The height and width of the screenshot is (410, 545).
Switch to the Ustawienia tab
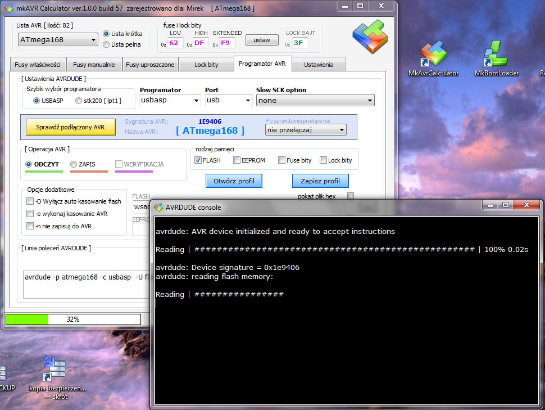coord(319,64)
